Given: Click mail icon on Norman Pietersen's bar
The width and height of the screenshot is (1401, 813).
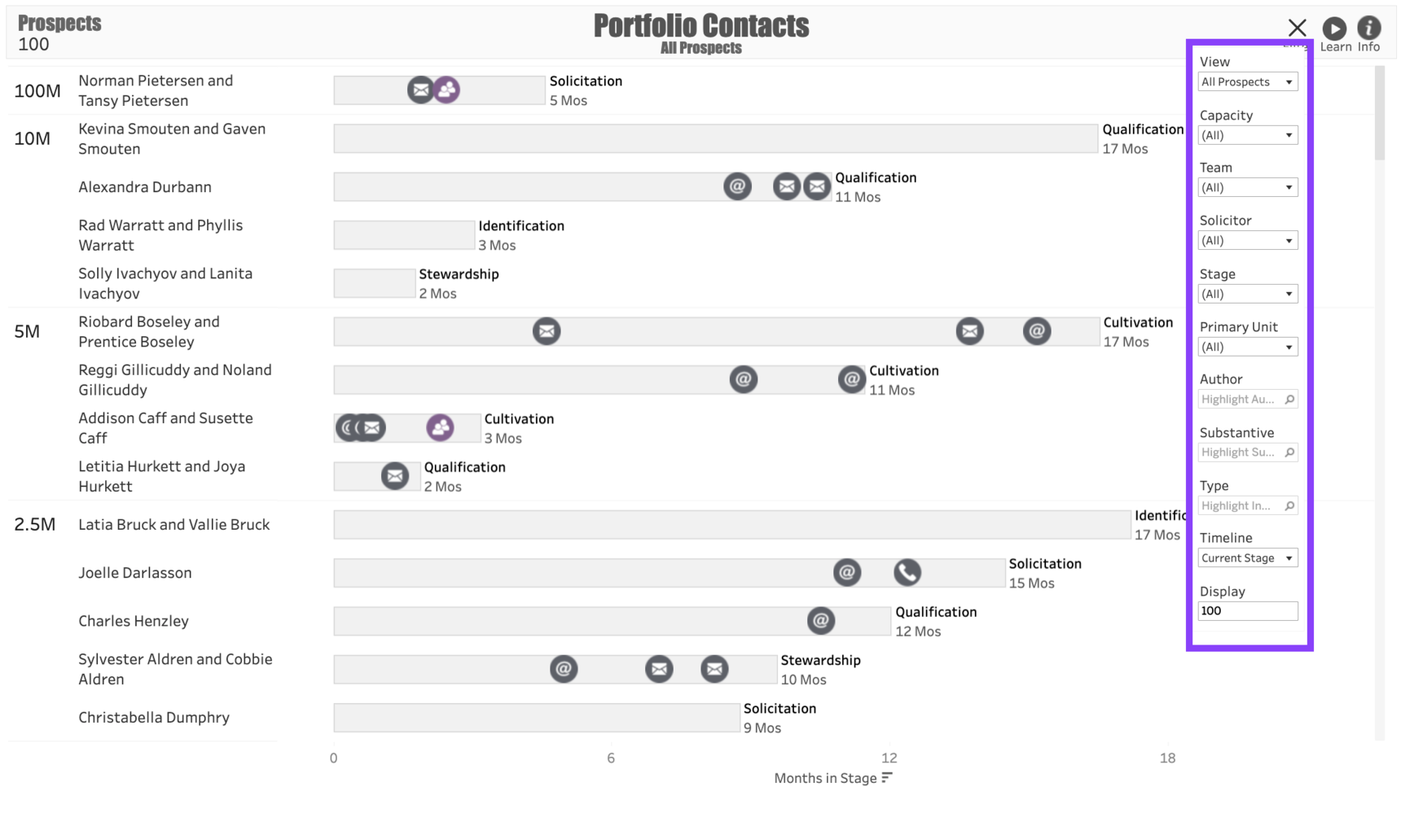Looking at the screenshot, I should pos(420,90).
